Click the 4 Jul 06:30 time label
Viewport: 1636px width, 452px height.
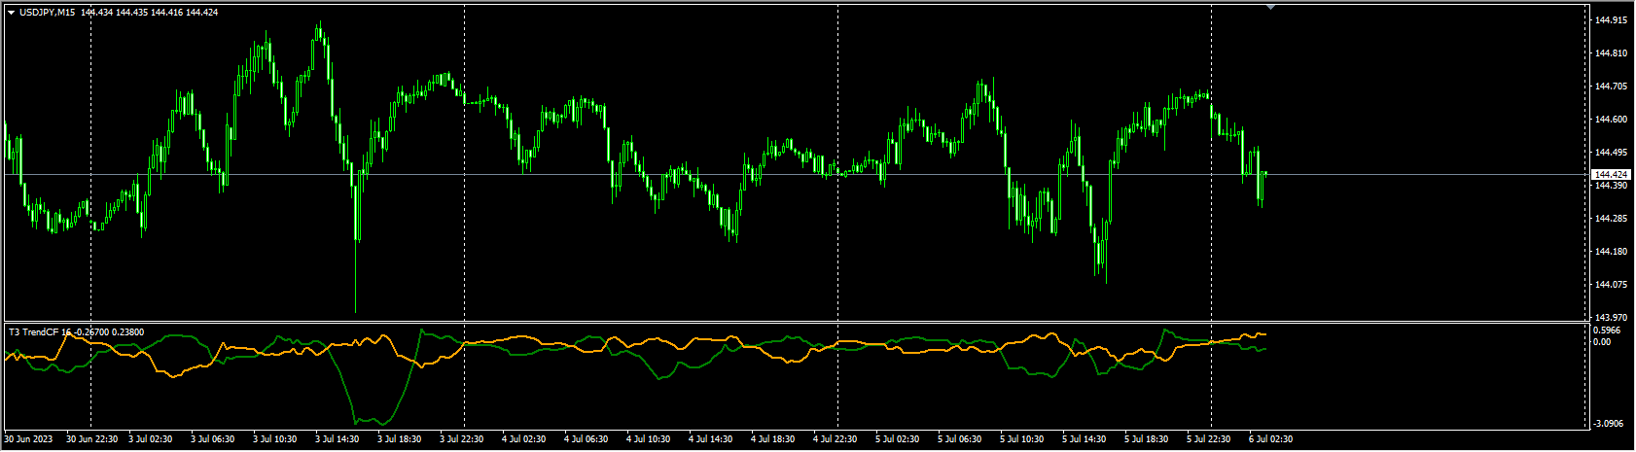coord(587,439)
